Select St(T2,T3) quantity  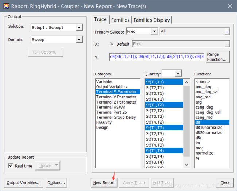point(164,133)
